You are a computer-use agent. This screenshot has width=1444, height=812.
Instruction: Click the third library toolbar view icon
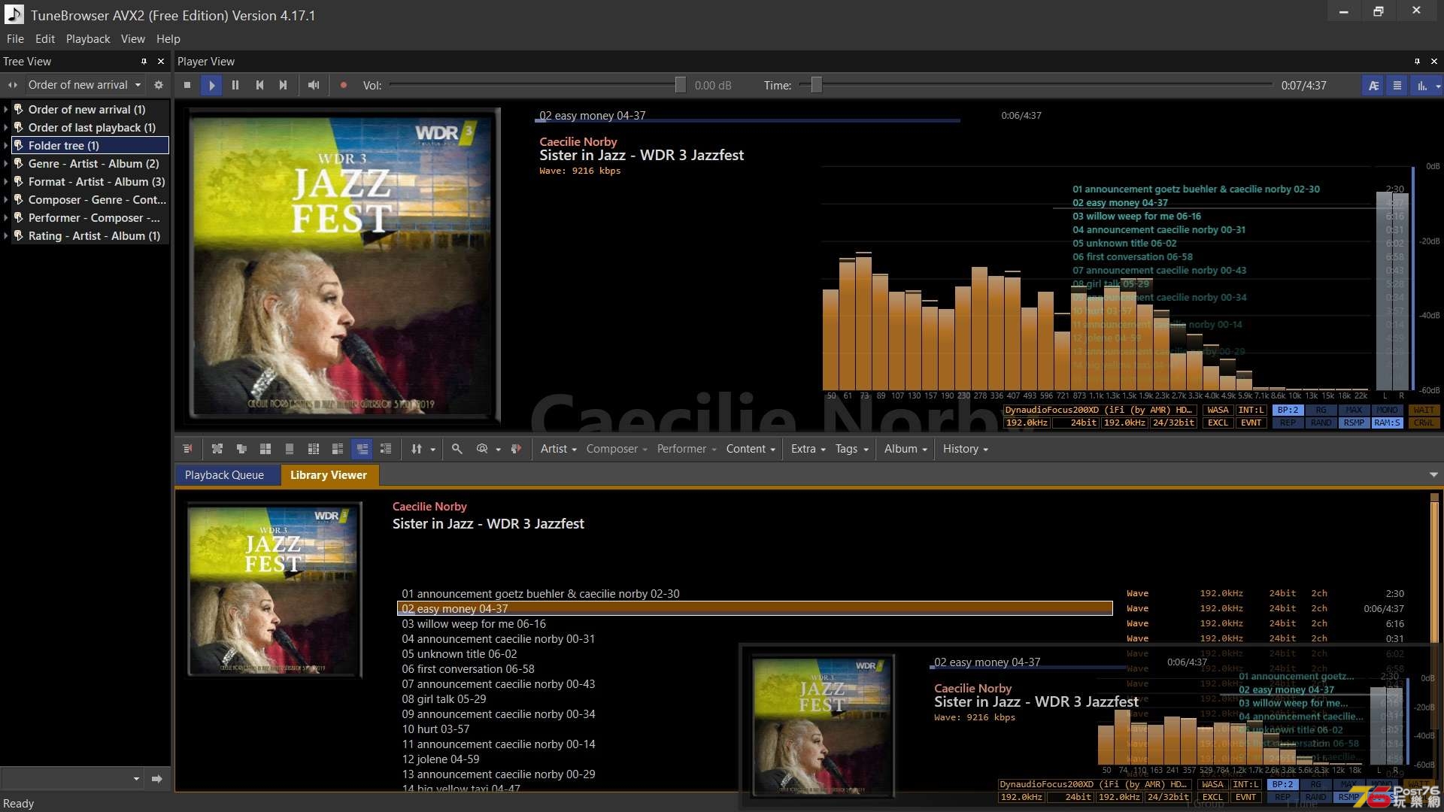[241, 449]
